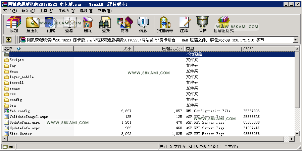302x151 pixels.
Task: Select the parent folder '..' icon
Action: pyautogui.click(x=6, y=54)
